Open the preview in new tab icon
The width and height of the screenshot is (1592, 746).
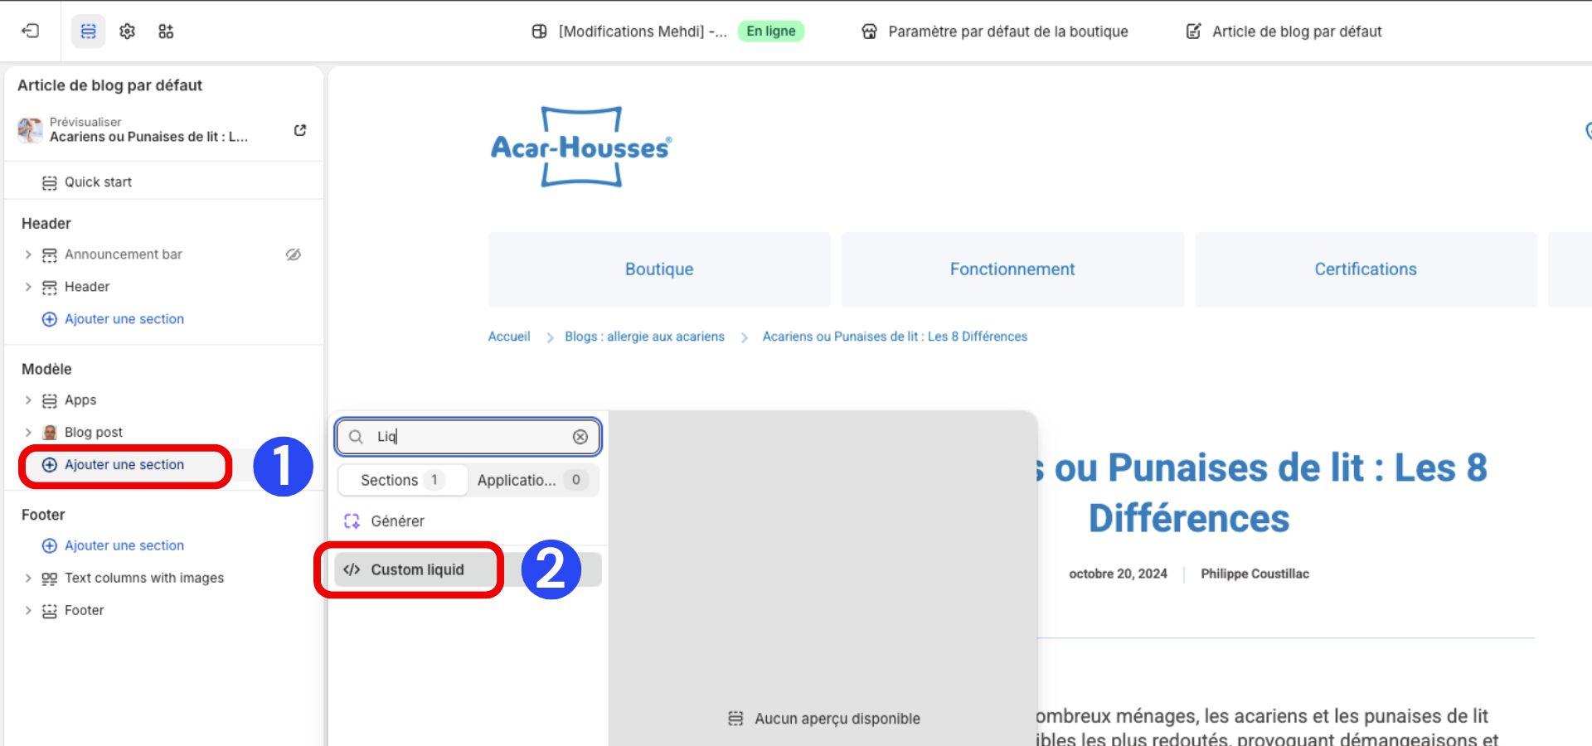point(299,130)
